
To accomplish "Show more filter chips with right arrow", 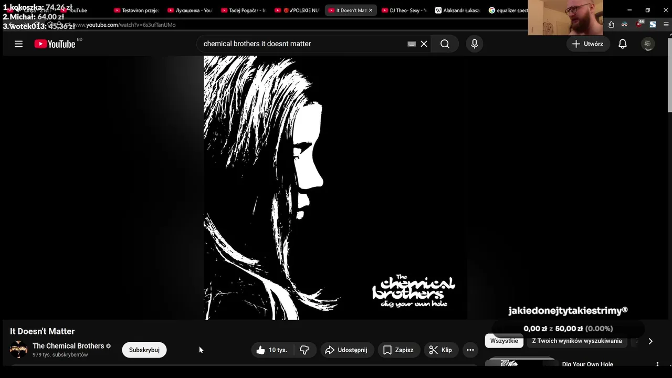I will click(x=650, y=341).
